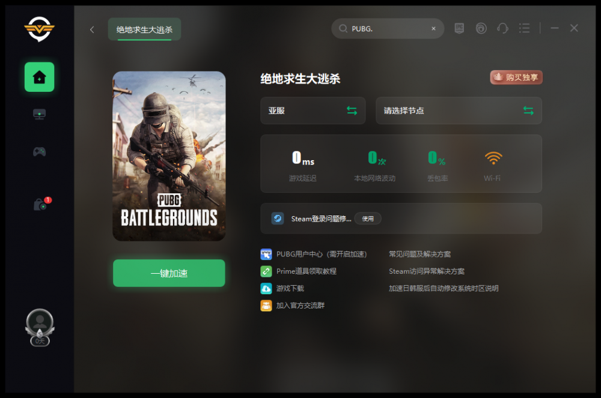Click the Steam icon in repair row
This screenshot has height=398, width=601.
[x=278, y=219]
